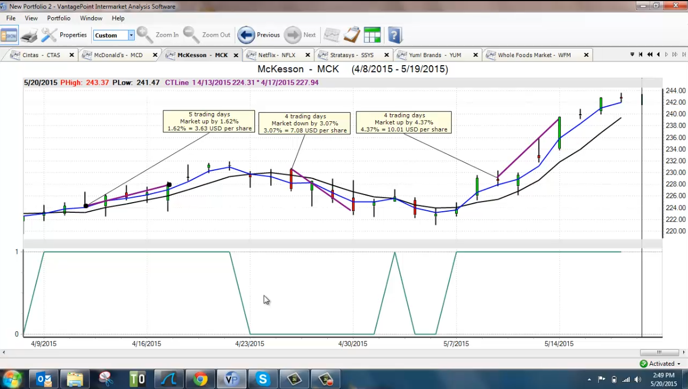688x389 pixels.
Task: Click the greyed Next arrow icon
Action: (292, 35)
